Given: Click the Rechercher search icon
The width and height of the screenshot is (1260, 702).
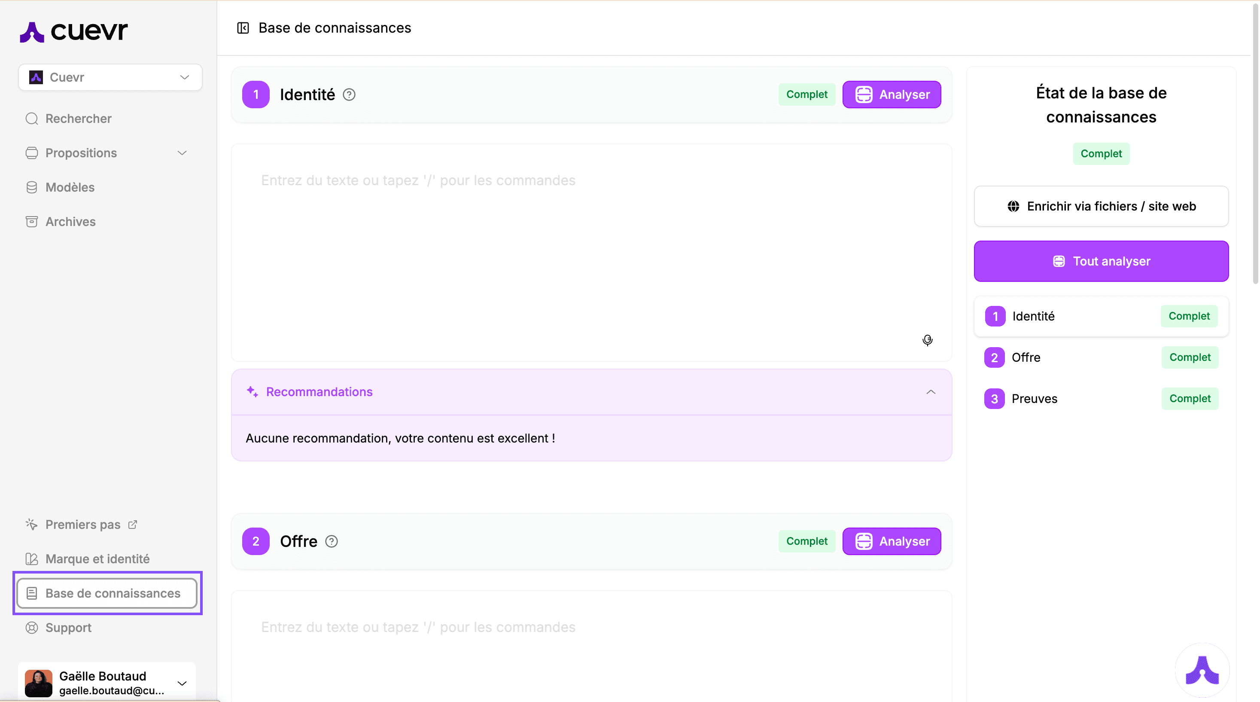Looking at the screenshot, I should point(32,119).
